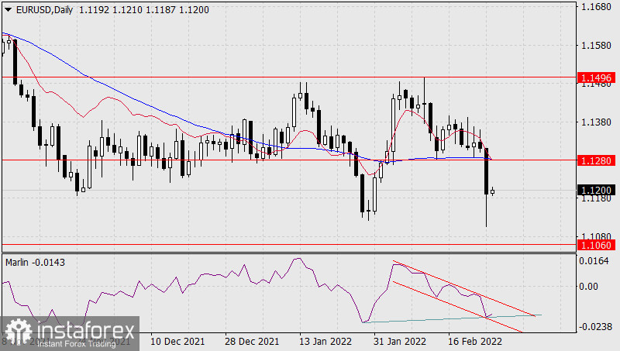Viewport: 620px width, 351px height.
Task: Click the black 1.1200 current price label
Action: click(x=595, y=190)
